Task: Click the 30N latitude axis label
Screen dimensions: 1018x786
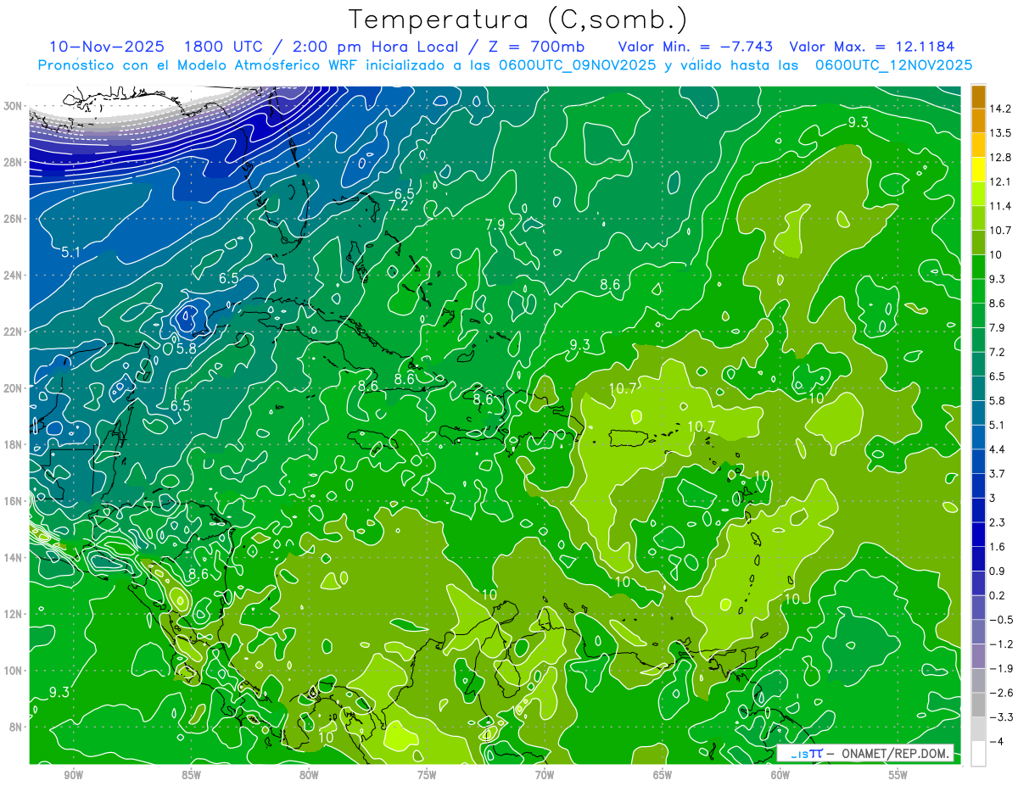Action: pyautogui.click(x=14, y=106)
